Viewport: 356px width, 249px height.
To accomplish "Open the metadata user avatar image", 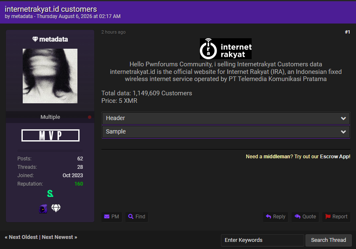I will (x=50, y=76).
